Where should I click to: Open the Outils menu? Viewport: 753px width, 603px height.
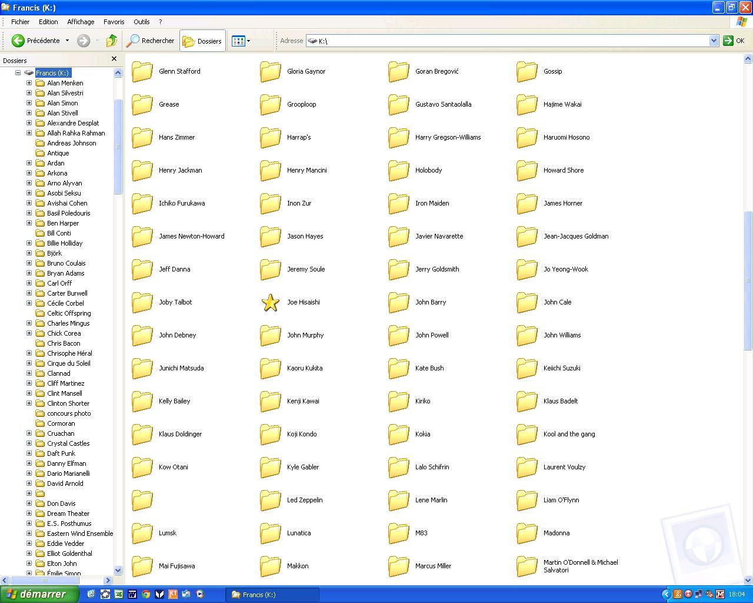(x=141, y=22)
